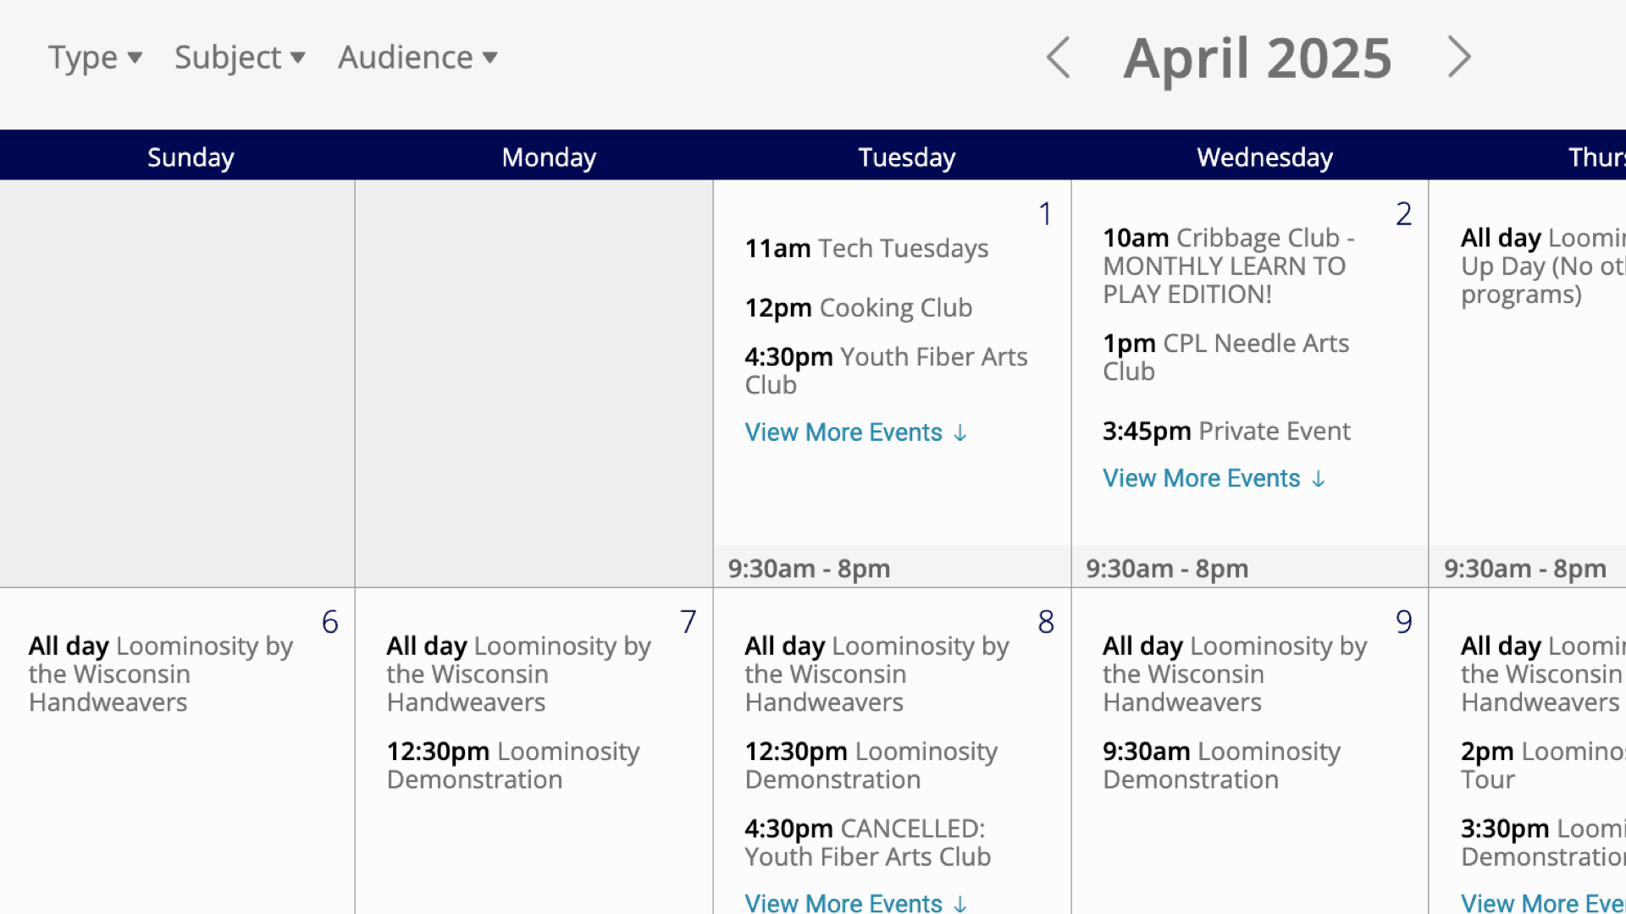
Task: Select the cancelled Youth Fiber Arts Club
Action: coord(867,842)
